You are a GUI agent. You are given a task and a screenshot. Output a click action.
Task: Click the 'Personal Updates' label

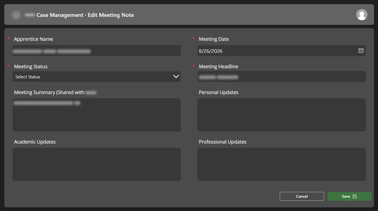pos(219,92)
